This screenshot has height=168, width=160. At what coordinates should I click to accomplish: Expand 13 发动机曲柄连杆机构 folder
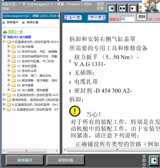coord(9,56)
